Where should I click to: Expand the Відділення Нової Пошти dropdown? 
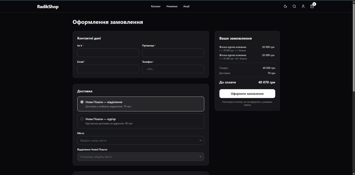tap(141, 157)
